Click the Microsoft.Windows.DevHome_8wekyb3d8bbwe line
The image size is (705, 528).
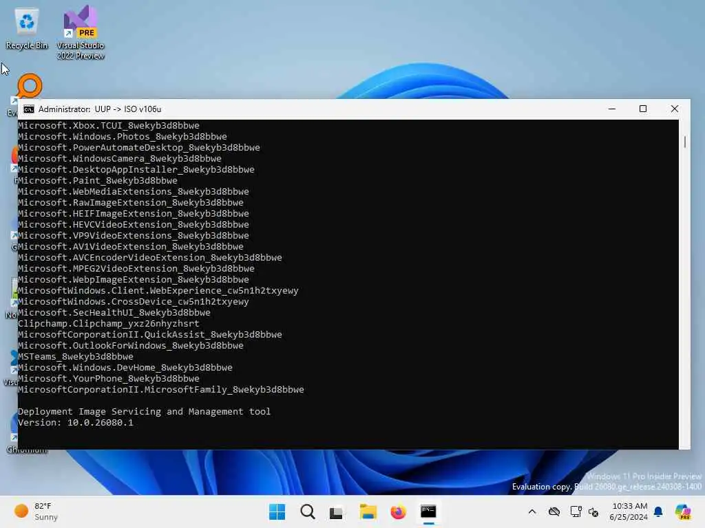(125, 367)
